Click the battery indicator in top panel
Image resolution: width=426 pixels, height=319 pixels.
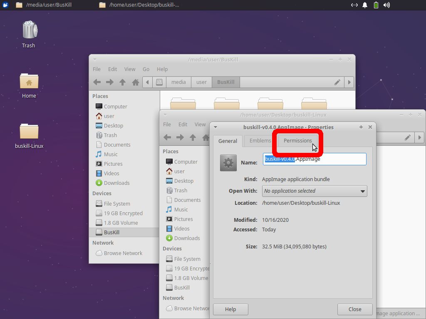point(376,5)
